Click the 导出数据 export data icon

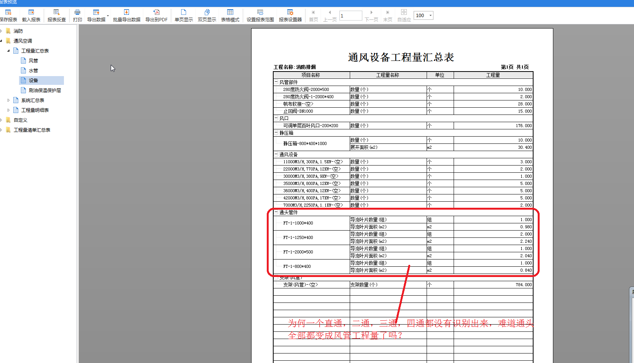96,16
